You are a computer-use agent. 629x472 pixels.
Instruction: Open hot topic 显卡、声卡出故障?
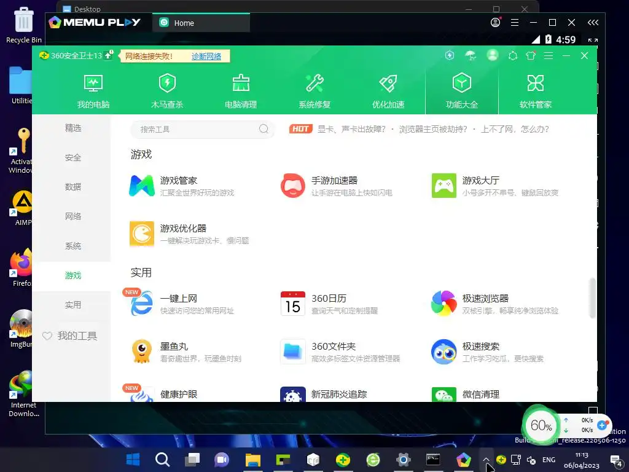coord(351,129)
